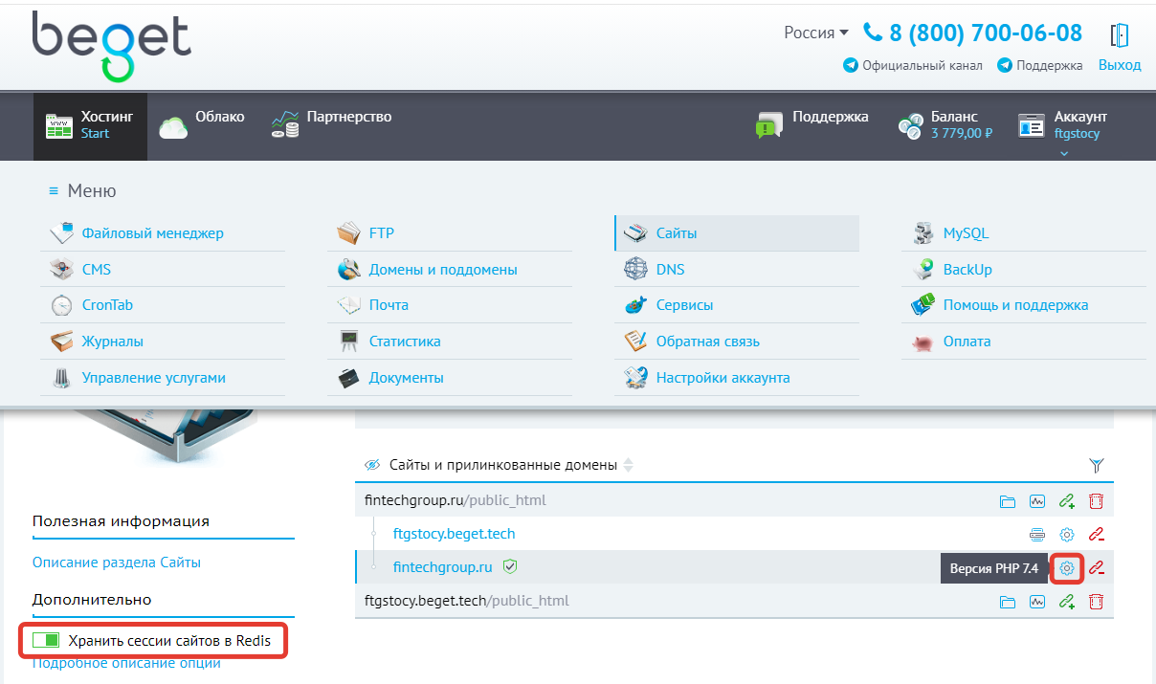Click green link-domain icon for fintechgroup.ru/public_html
1156x684 pixels.
point(1067,501)
